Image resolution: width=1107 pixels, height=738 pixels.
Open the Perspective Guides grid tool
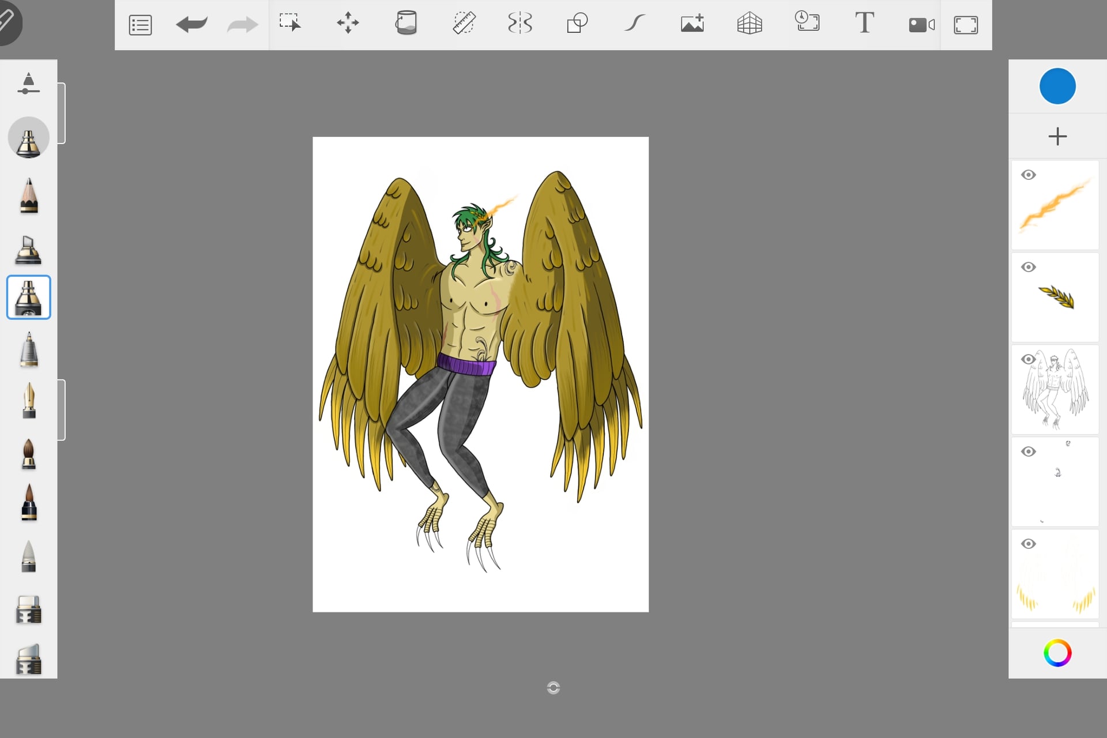(750, 23)
